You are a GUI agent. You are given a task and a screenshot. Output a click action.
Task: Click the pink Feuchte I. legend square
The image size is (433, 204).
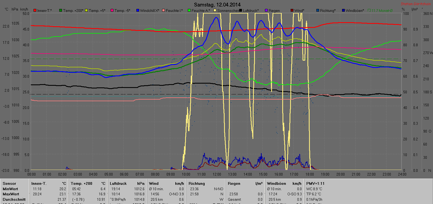pyautogui.click(x=163, y=11)
